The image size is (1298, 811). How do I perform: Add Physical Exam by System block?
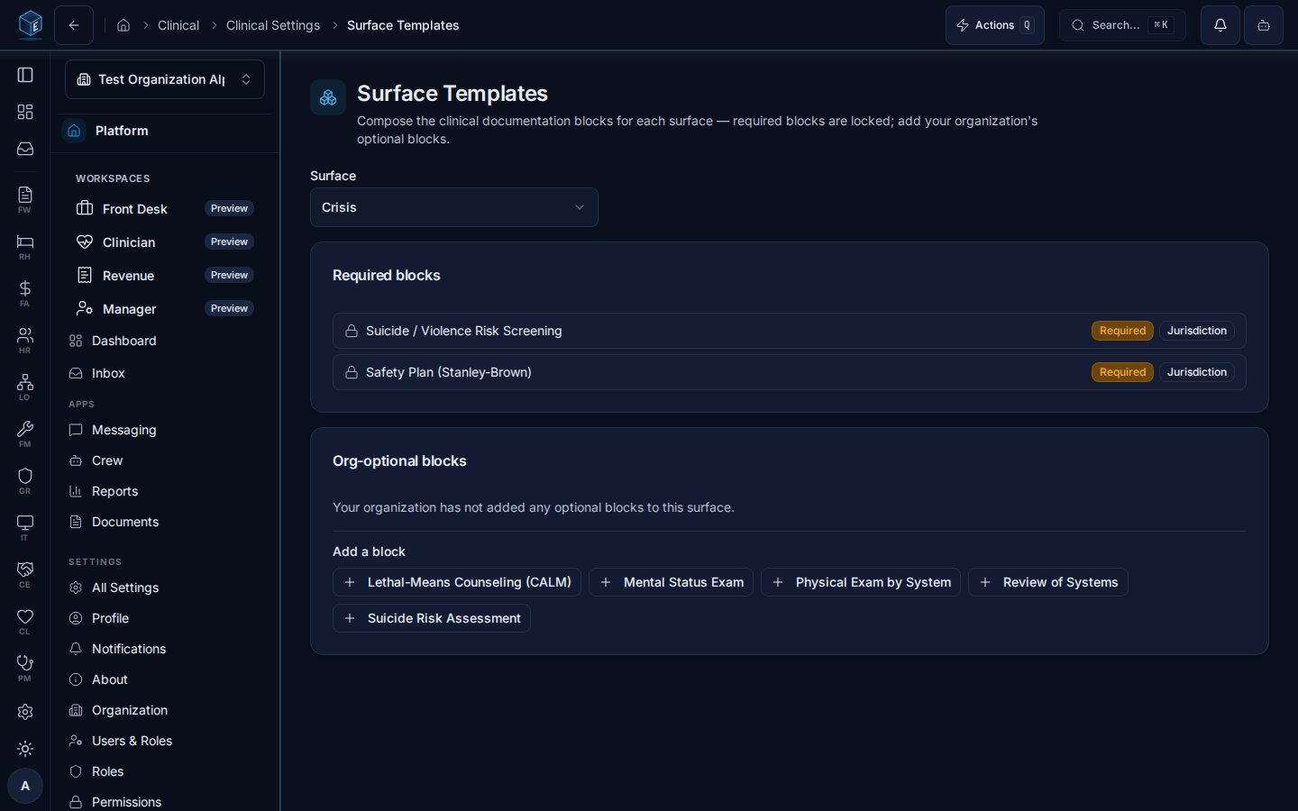[x=861, y=582]
